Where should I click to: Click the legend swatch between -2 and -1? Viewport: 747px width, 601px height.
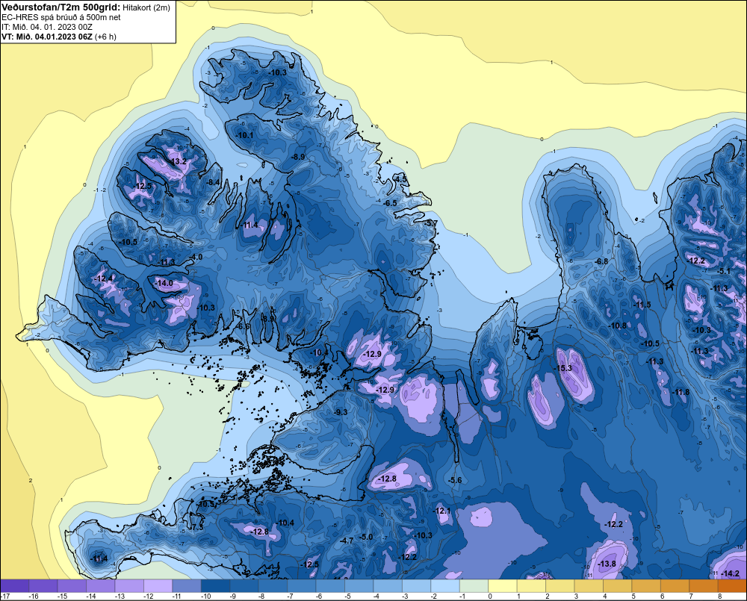(x=445, y=585)
